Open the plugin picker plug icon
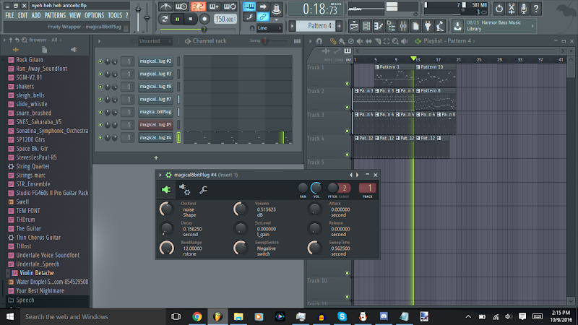578x325 pixels. point(428,26)
